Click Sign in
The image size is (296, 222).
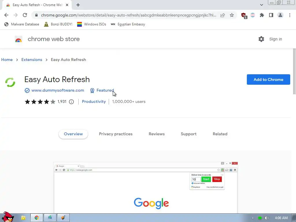pyautogui.click(x=275, y=39)
